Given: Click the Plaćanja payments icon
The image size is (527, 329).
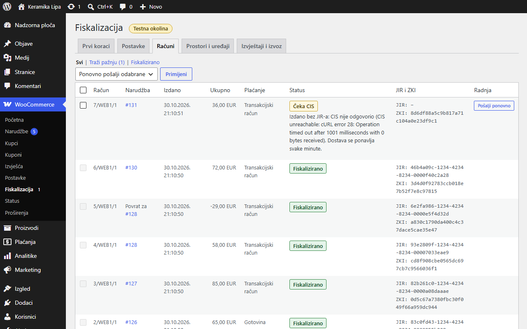Looking at the screenshot, I should pyautogui.click(x=7, y=242).
